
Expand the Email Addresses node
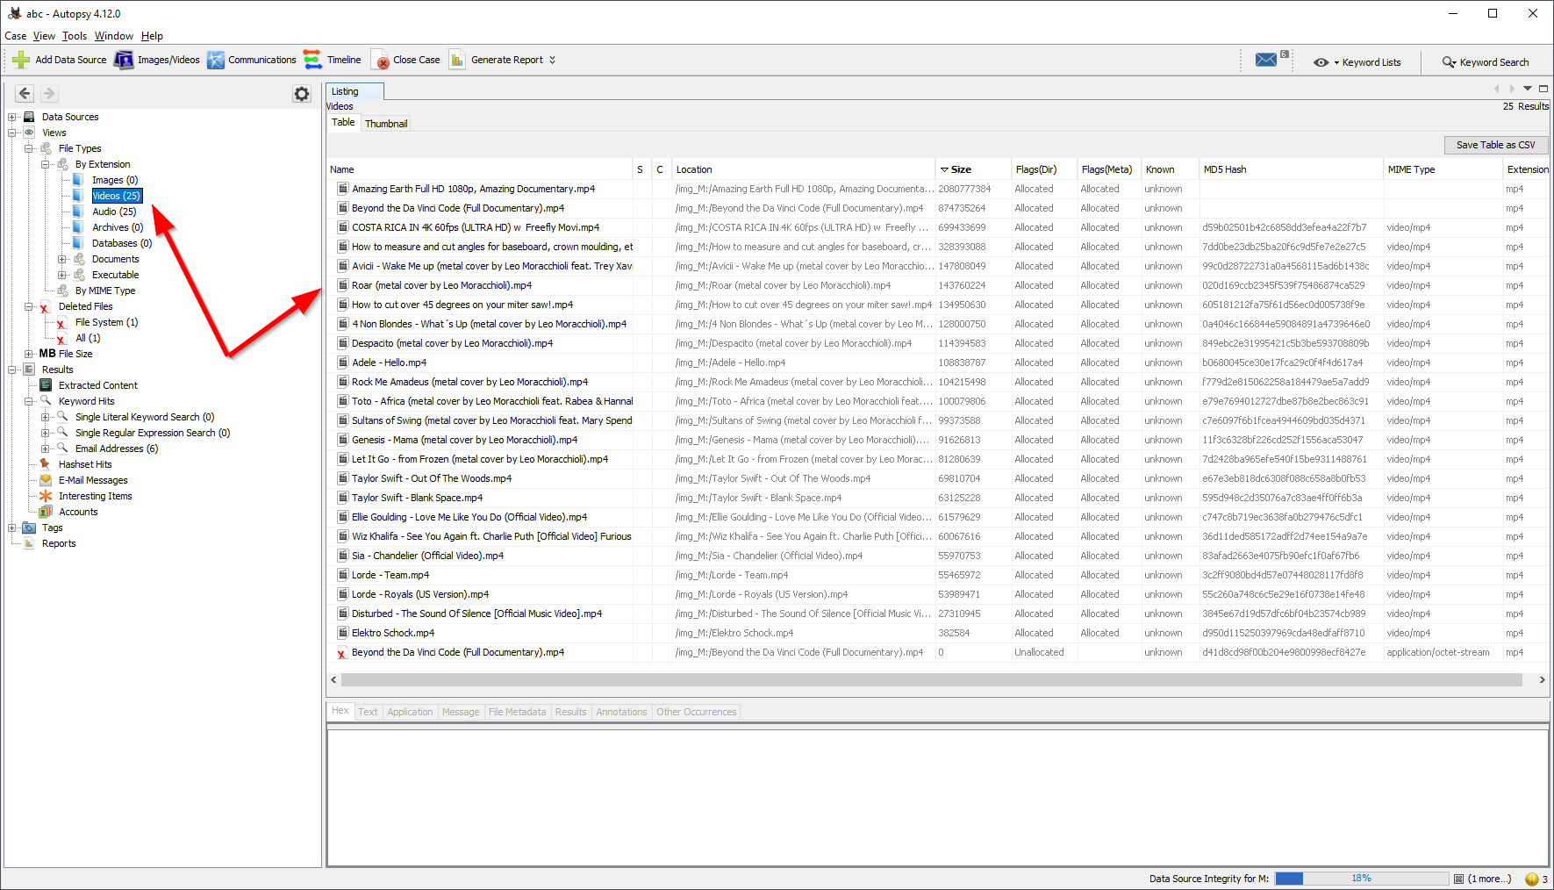point(46,449)
